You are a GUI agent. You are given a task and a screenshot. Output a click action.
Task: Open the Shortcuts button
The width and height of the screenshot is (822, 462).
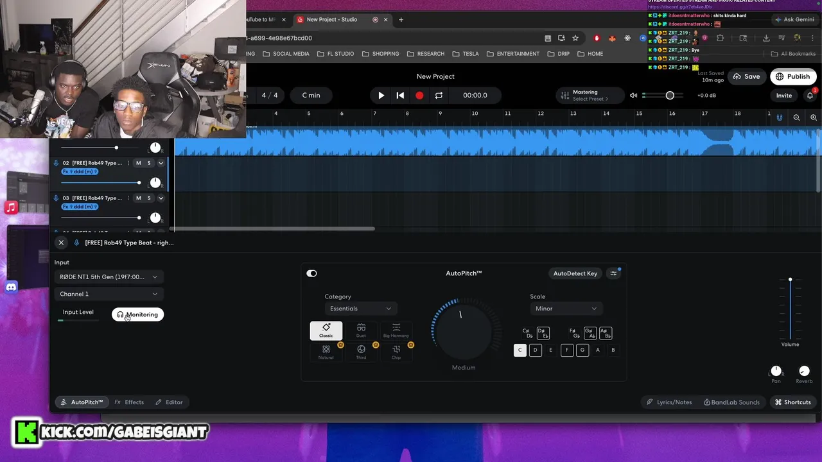click(792, 402)
